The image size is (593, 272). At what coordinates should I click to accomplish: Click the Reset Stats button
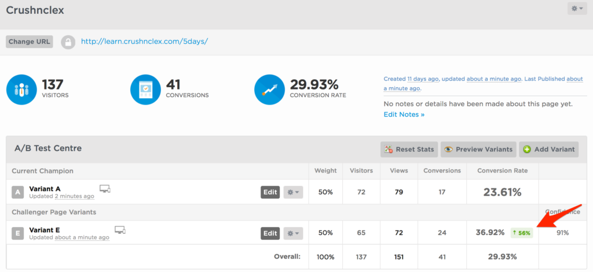click(x=409, y=150)
